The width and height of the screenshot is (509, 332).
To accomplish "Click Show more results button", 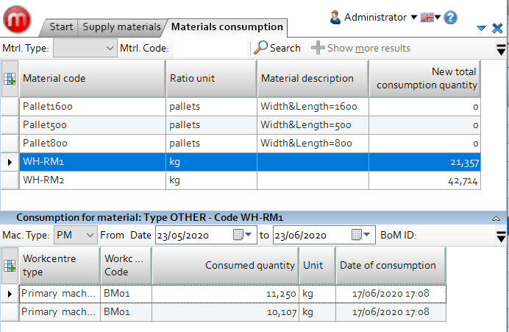I will (x=360, y=48).
